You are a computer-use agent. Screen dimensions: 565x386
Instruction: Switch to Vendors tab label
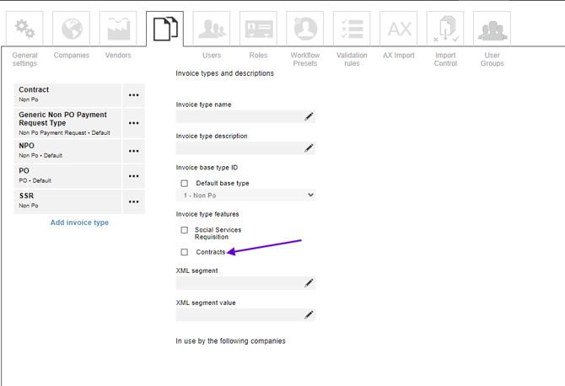118,55
